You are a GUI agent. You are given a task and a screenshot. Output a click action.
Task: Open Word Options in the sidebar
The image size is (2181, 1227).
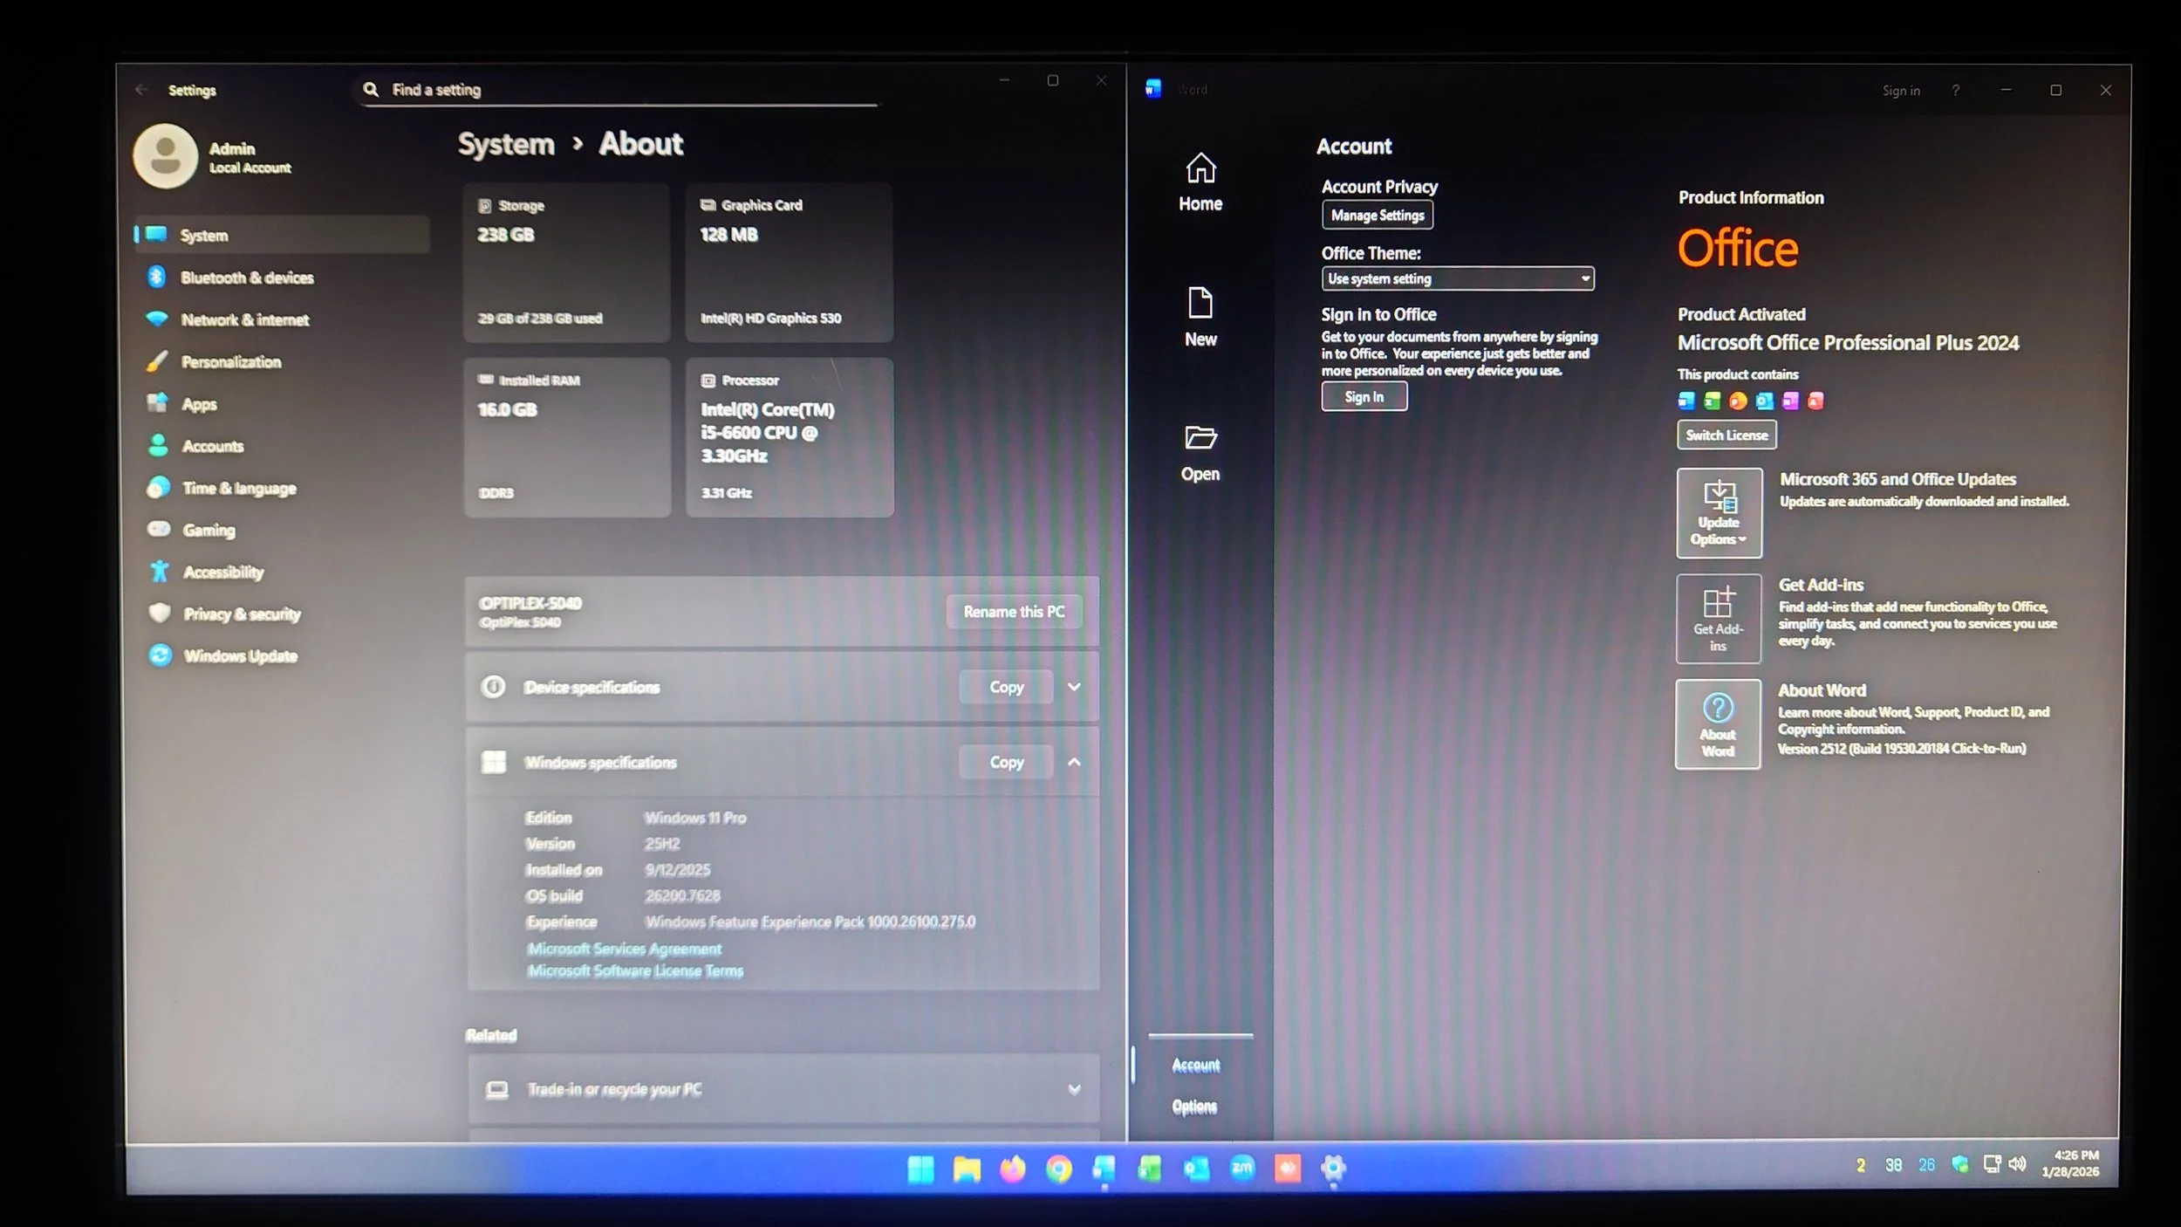tap(1193, 1107)
